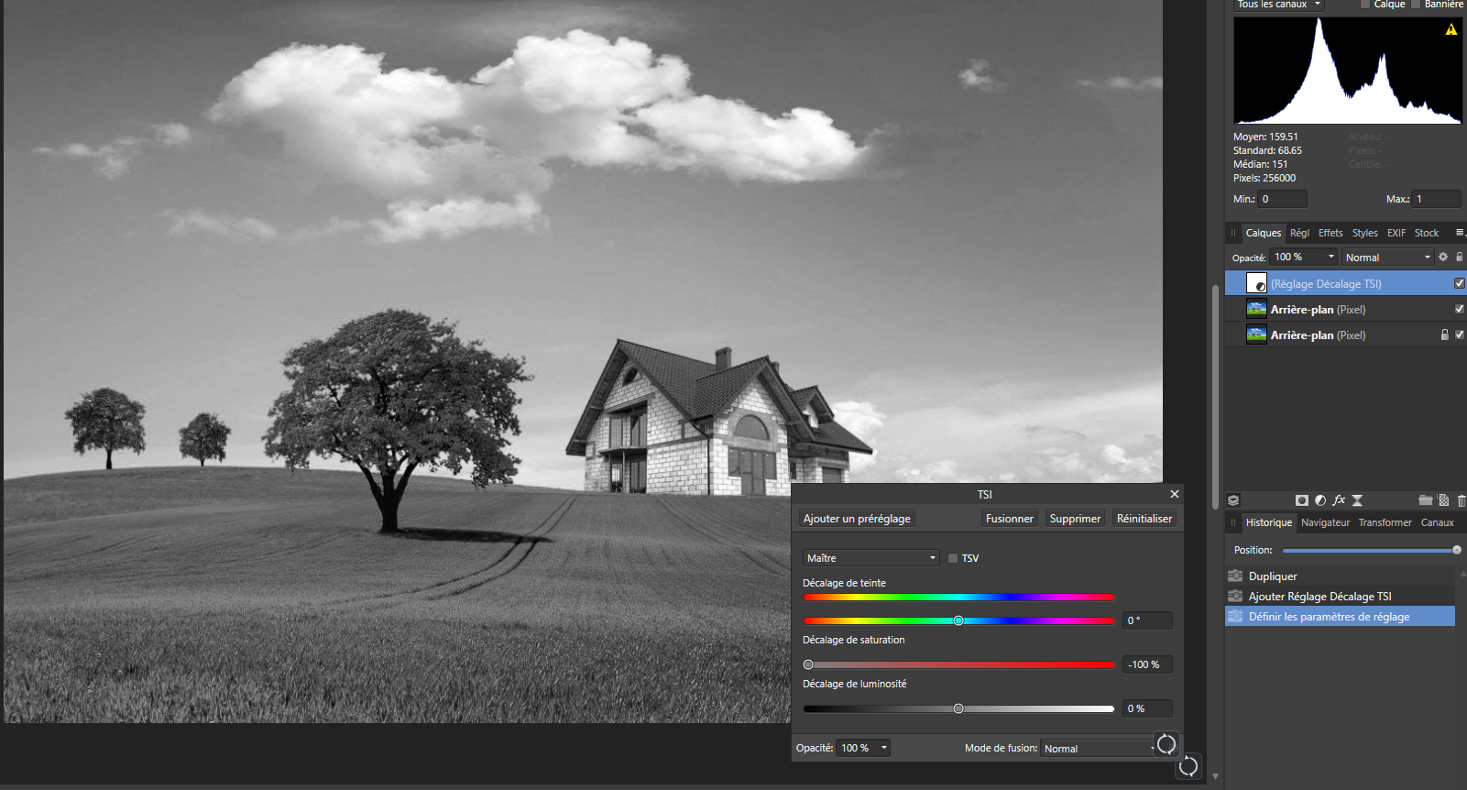Enable the TSV checkbox

click(953, 558)
